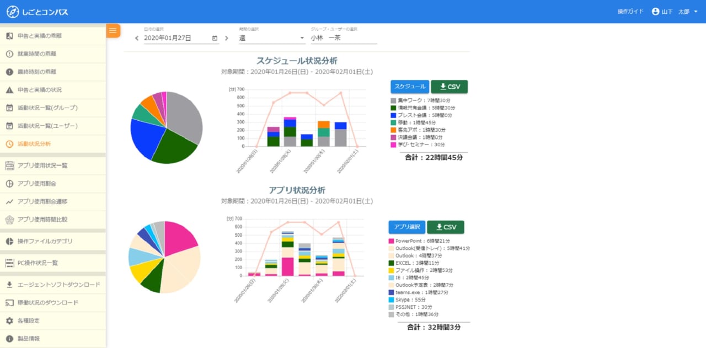Collapse sidebar with the orange hamburger button
The width and height of the screenshot is (706, 348).
click(113, 31)
